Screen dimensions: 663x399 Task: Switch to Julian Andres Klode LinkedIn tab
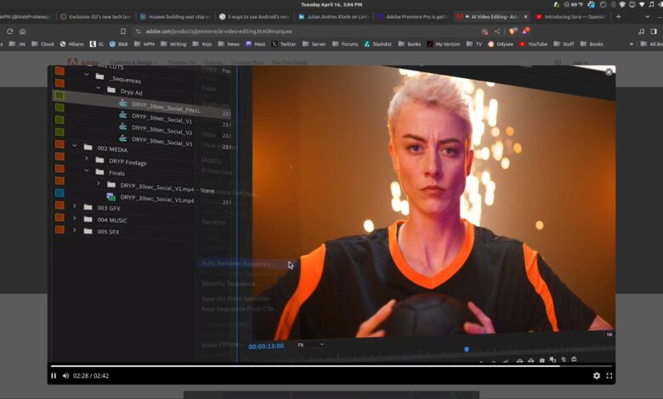[x=334, y=17]
